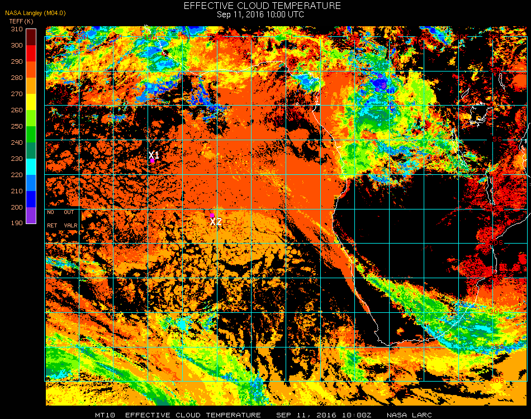Click 'NASA LARC' in the bottom caption
This screenshot has width=531, height=419.
click(409, 415)
